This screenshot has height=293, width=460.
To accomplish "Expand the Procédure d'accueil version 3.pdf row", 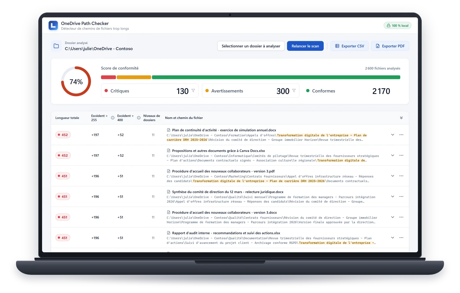I will pyautogui.click(x=393, y=176).
